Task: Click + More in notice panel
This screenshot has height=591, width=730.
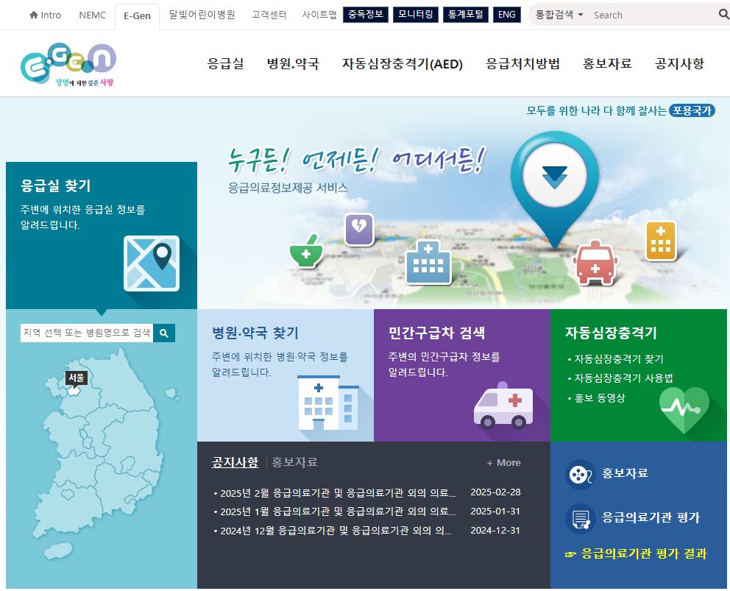Action: point(503,463)
